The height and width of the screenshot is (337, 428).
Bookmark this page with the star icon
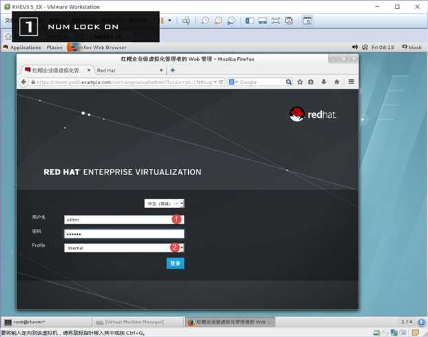[300, 82]
